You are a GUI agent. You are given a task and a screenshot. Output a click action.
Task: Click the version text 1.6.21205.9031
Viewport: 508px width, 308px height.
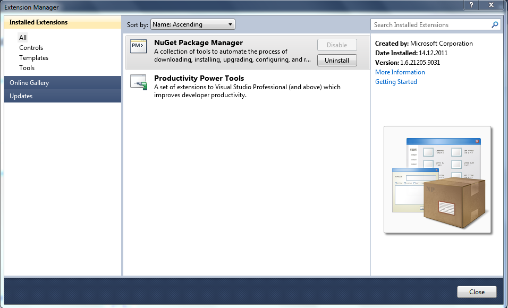point(420,63)
